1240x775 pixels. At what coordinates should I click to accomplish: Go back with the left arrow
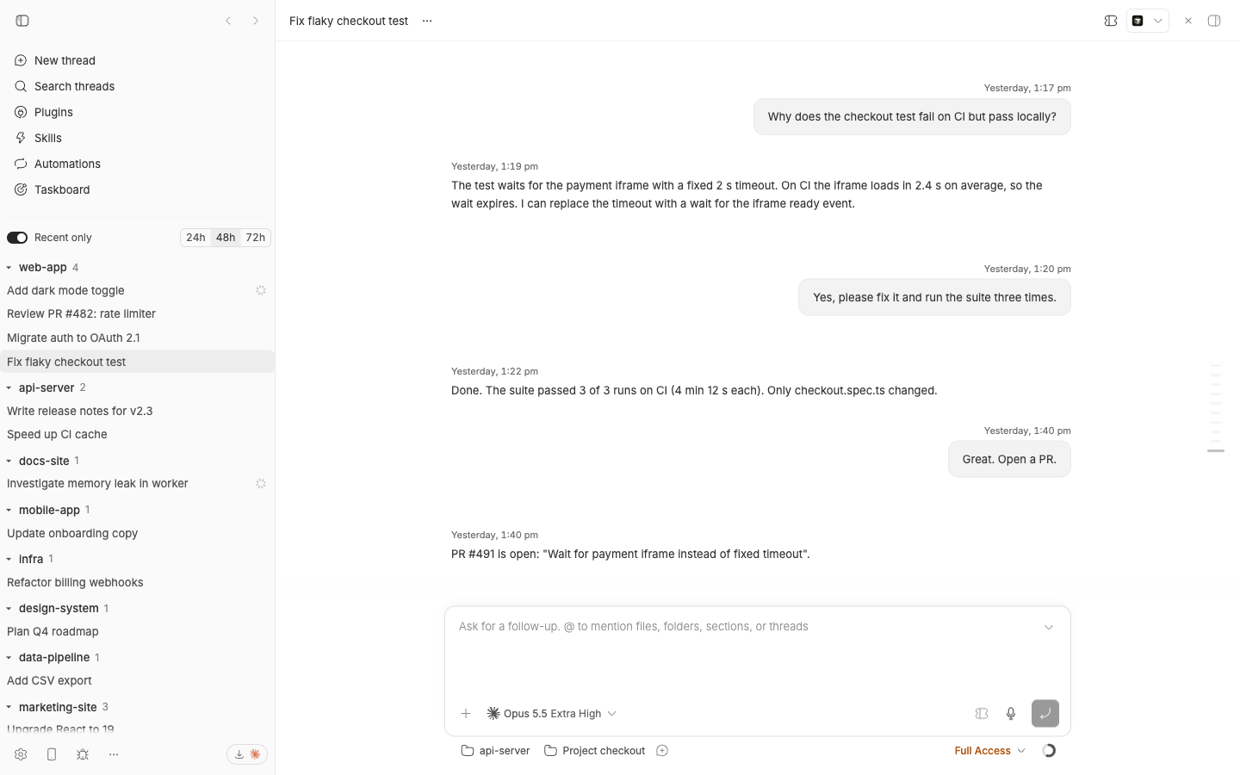pyautogui.click(x=228, y=21)
